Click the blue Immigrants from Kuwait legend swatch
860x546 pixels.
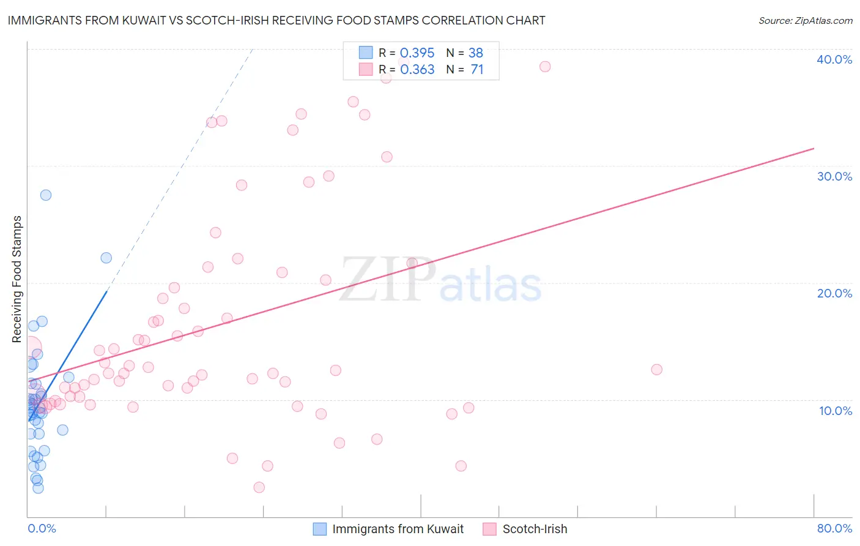tap(320, 529)
